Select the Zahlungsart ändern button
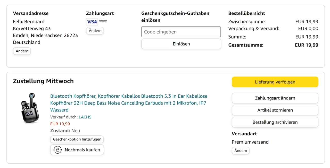The height and width of the screenshot is (168, 330). (275, 98)
